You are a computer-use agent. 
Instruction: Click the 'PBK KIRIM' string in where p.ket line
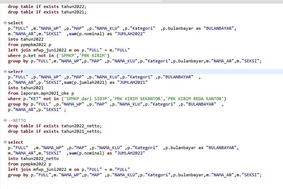[x=93, y=56]
